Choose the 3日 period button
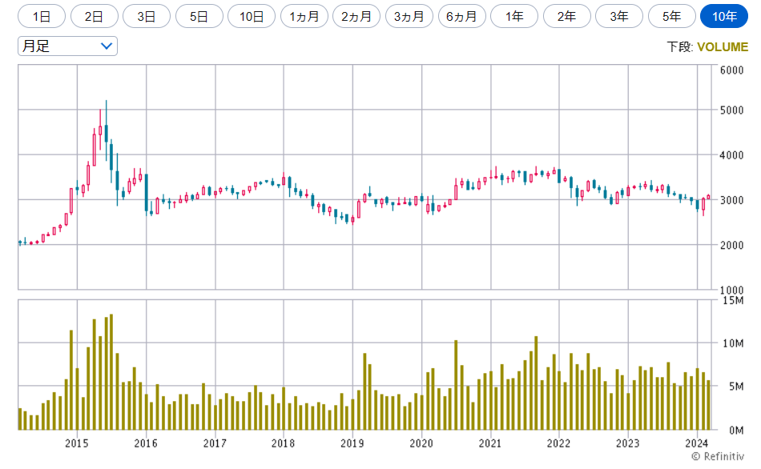The width and height of the screenshot is (761, 469). 147,16
